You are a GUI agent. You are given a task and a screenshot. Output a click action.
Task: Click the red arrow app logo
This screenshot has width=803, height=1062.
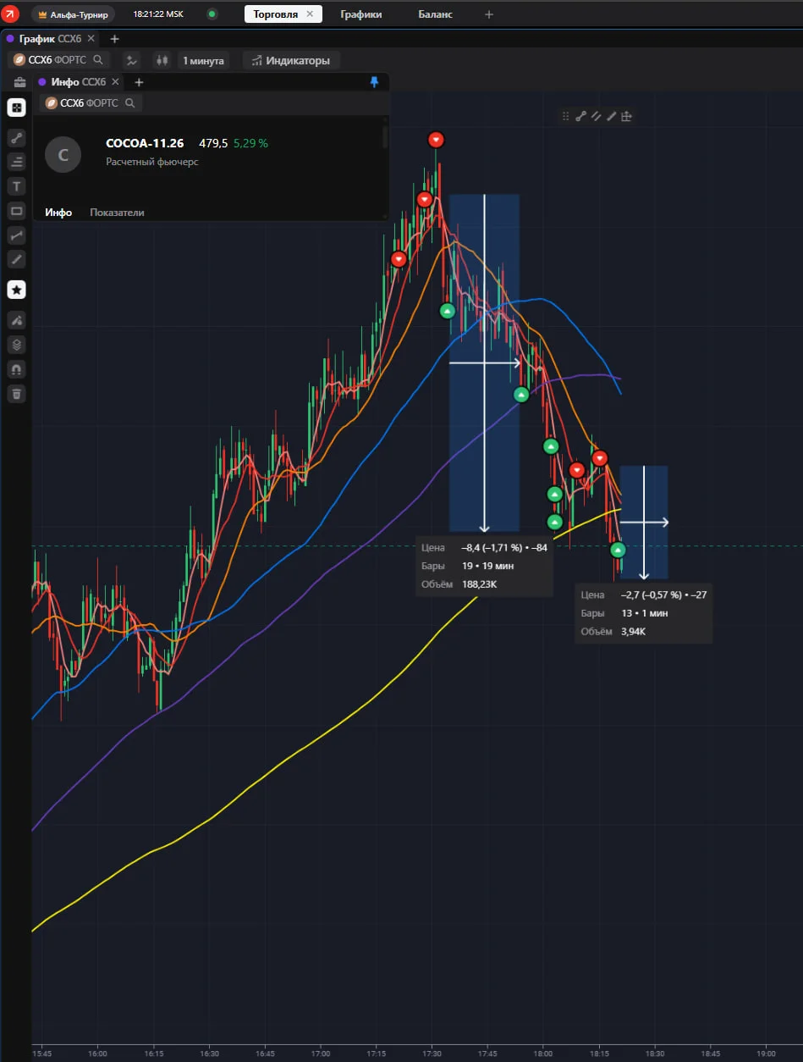click(x=11, y=14)
